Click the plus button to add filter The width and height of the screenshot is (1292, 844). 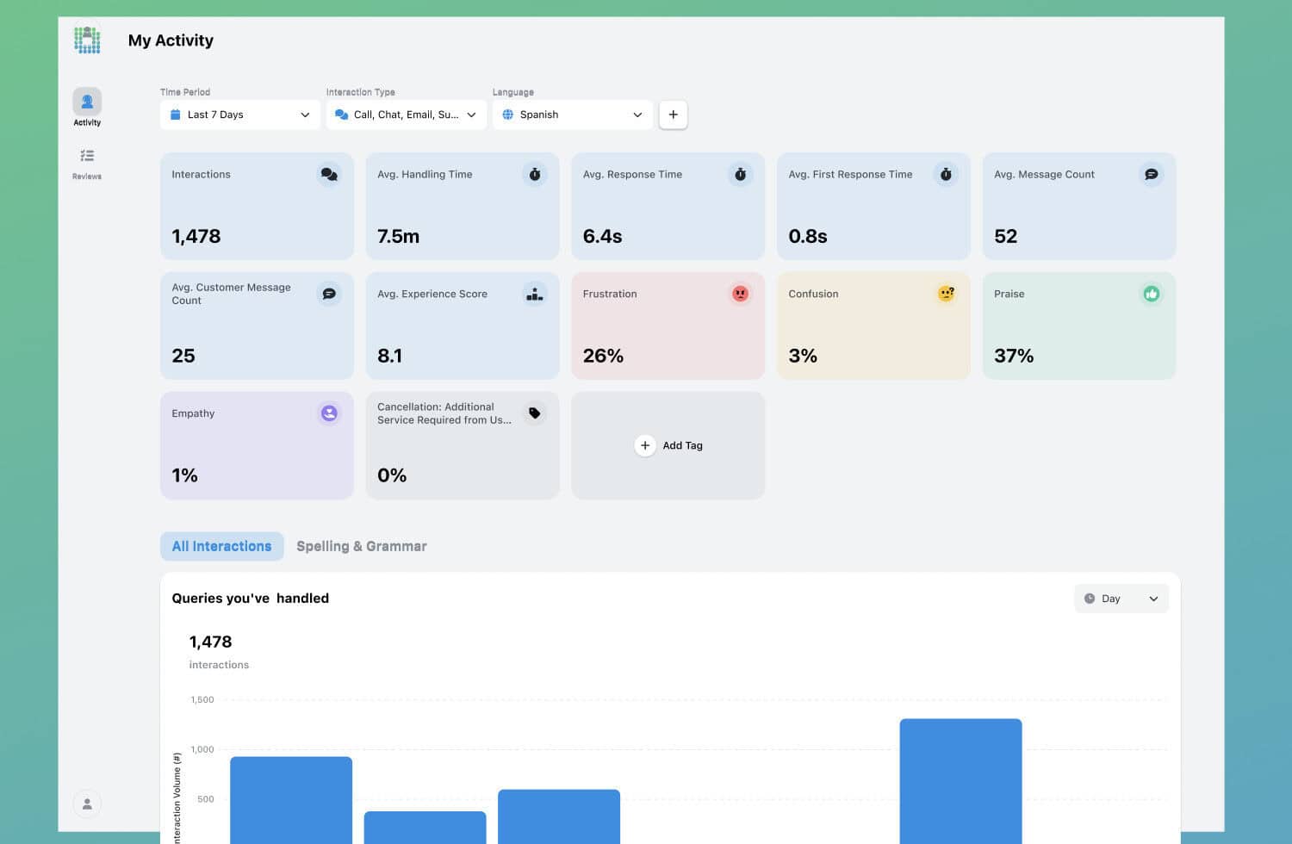673,115
